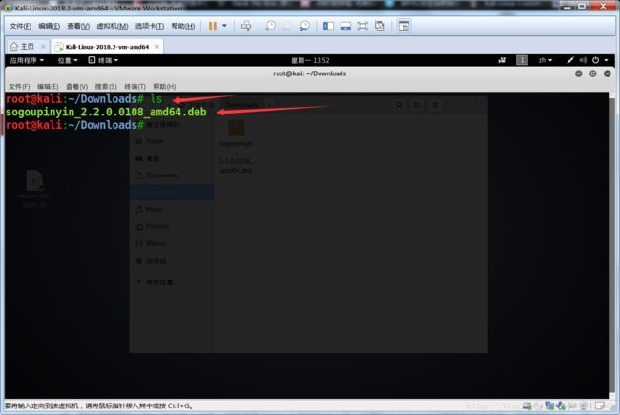Click the screen recorder camera icon in Kali panel

pyautogui.click(x=502, y=60)
